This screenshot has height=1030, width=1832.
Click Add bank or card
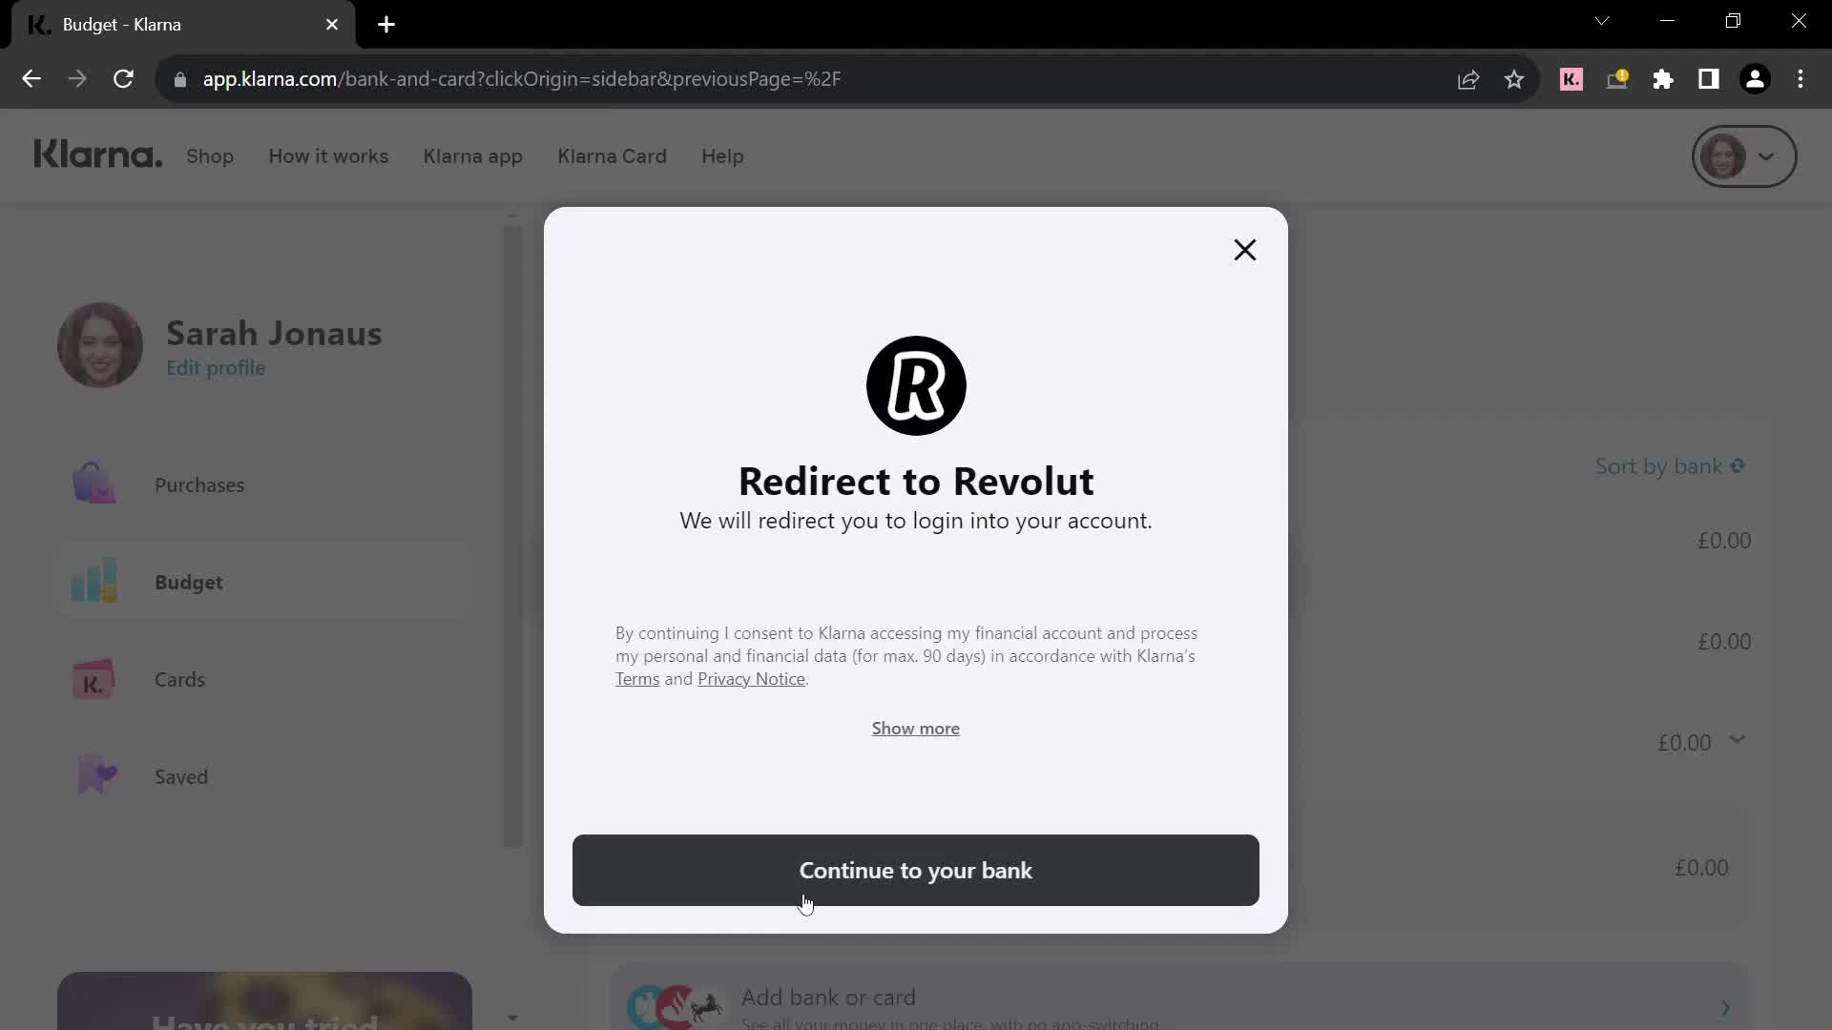[x=1180, y=998]
